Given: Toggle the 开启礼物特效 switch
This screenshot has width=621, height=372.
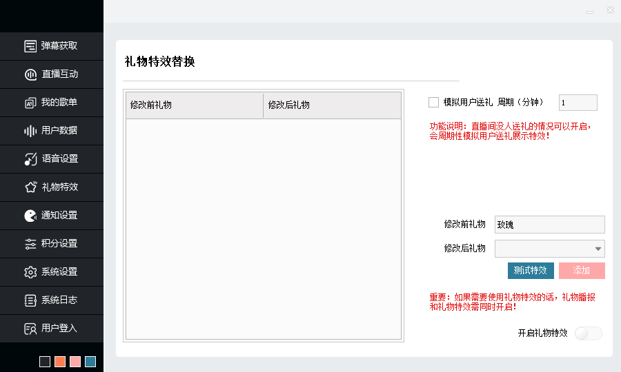Looking at the screenshot, I should [x=588, y=333].
